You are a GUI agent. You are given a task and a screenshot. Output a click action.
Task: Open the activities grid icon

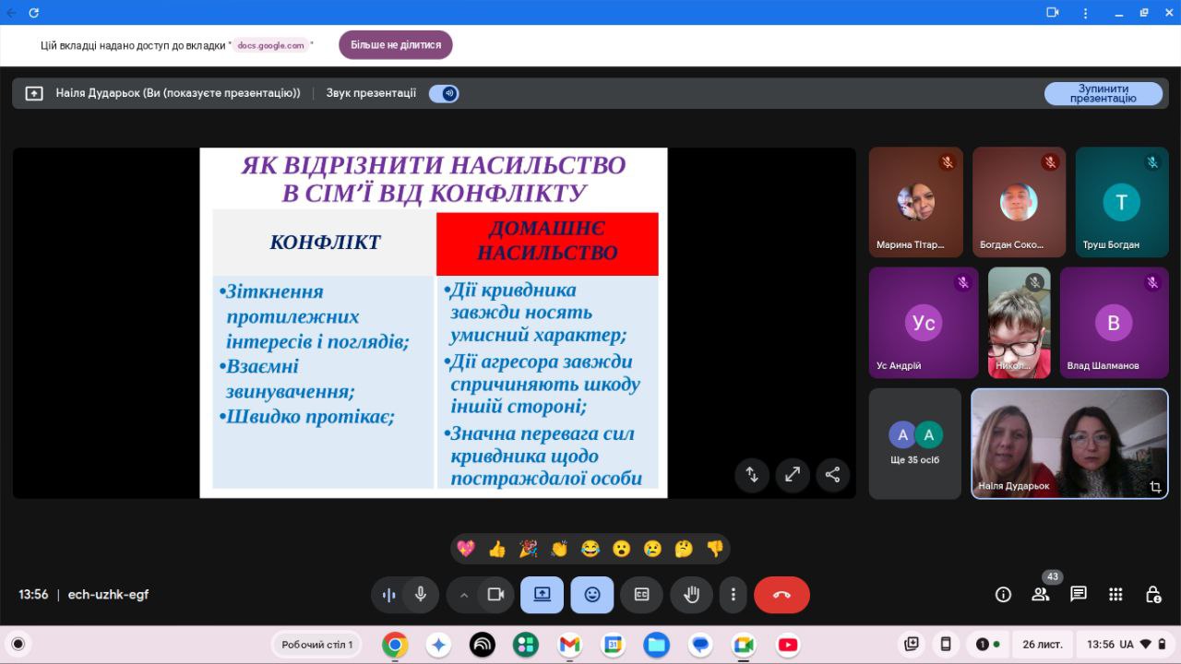[x=1115, y=595]
